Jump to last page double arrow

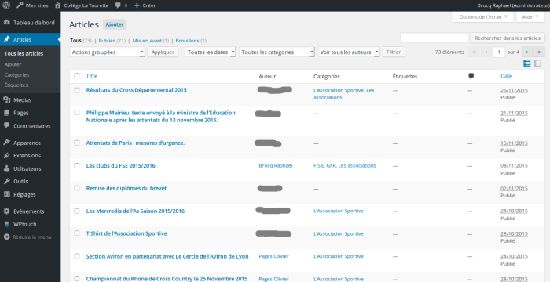pos(539,52)
